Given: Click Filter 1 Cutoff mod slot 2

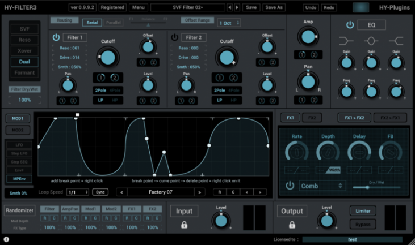Looking at the screenshot, I should click(x=114, y=78).
